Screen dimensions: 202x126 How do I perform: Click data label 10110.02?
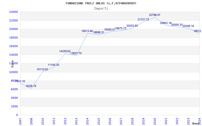click(42, 70)
